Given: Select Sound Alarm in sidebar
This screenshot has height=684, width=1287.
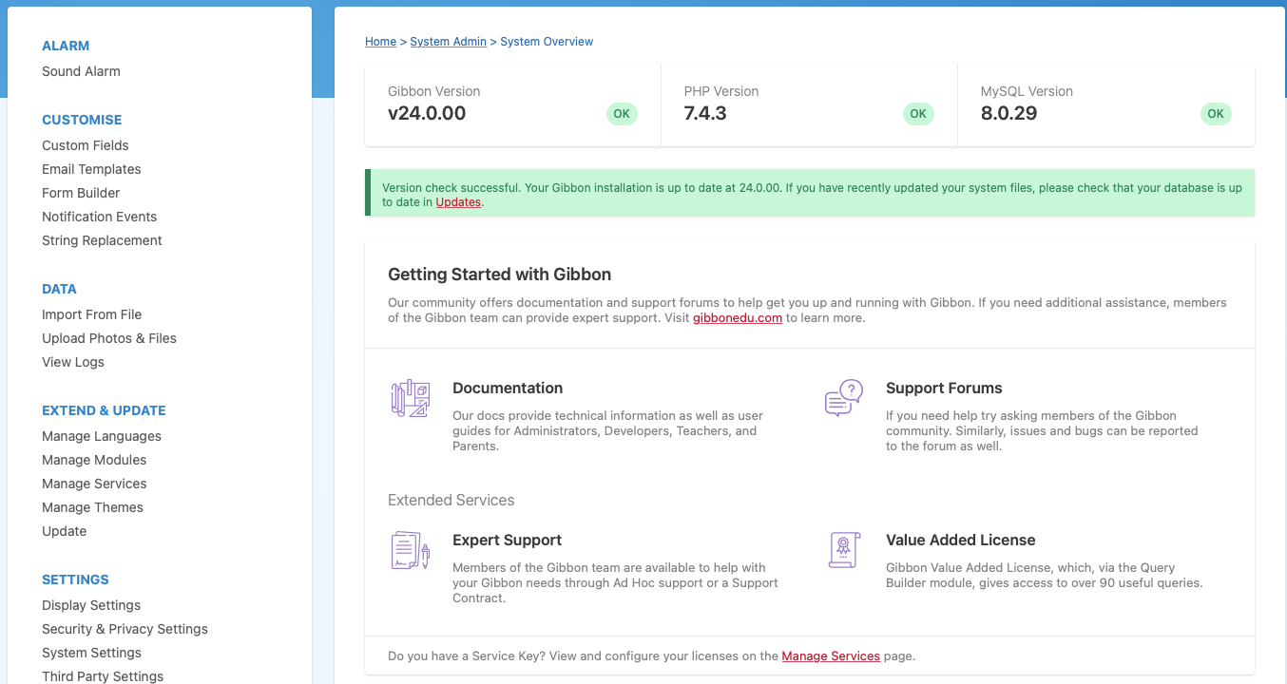Looking at the screenshot, I should 81,71.
